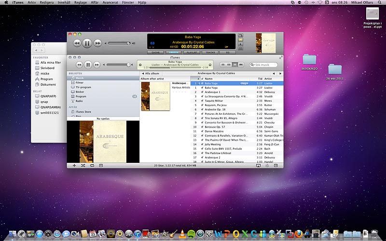Switch iTunes to album list view
The height and width of the screenshot is (241, 386).
click(229, 65)
